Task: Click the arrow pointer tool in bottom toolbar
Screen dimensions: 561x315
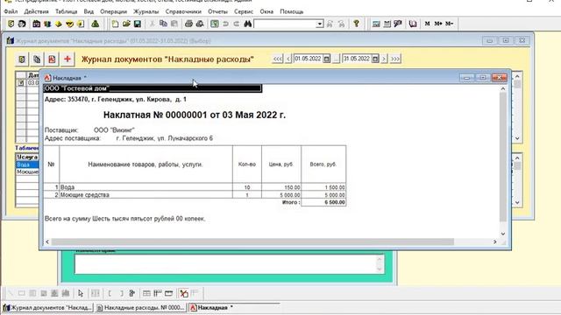Action: pos(81,293)
